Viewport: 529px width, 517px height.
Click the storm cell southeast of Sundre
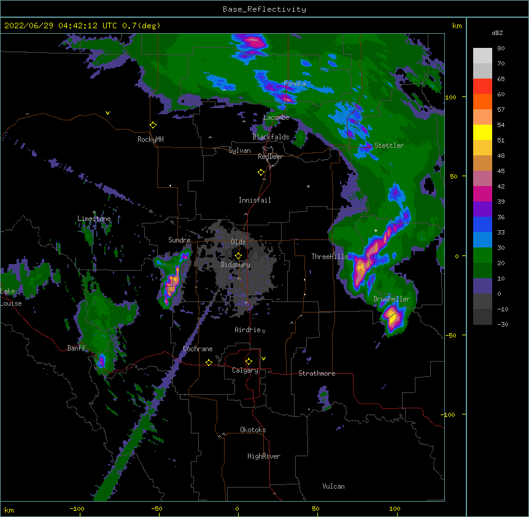pos(172,284)
